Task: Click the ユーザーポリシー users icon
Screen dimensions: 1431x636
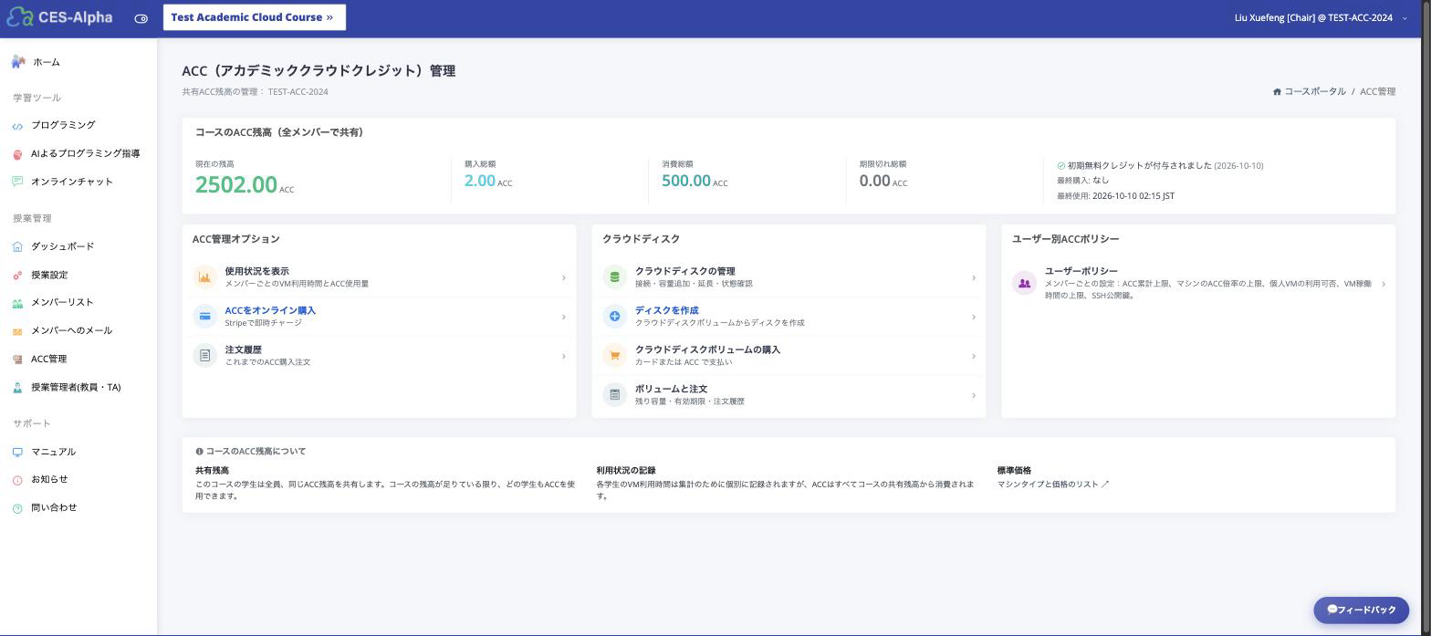Action: click(1024, 283)
